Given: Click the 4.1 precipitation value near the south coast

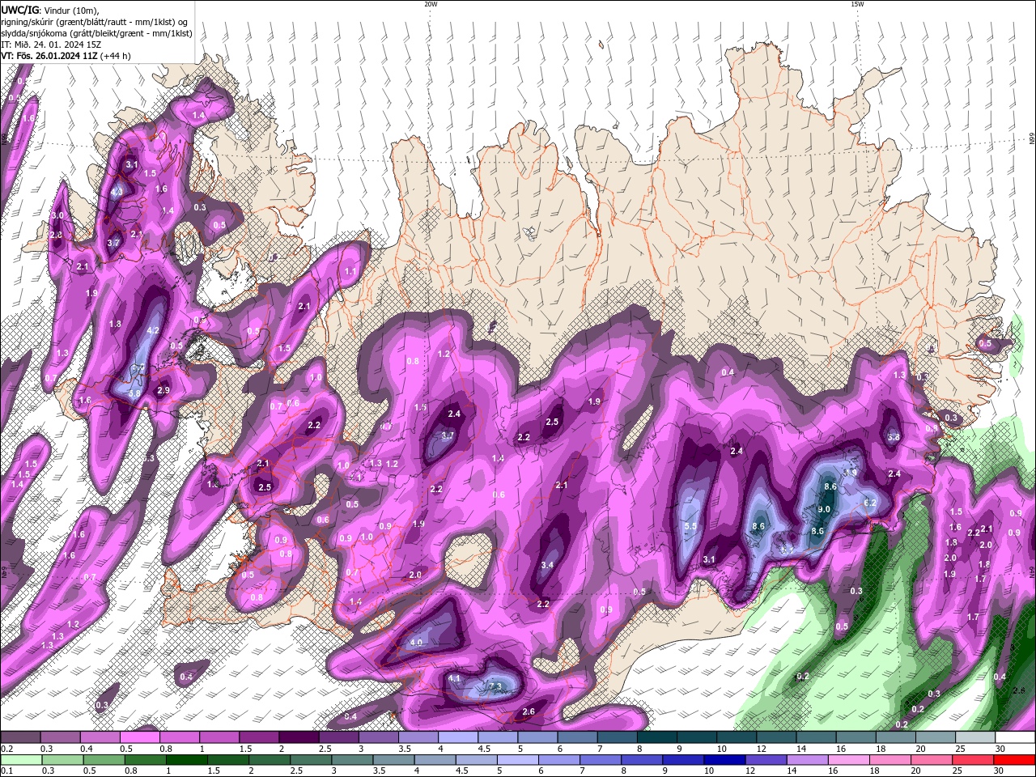Looking at the screenshot, I should [x=454, y=678].
